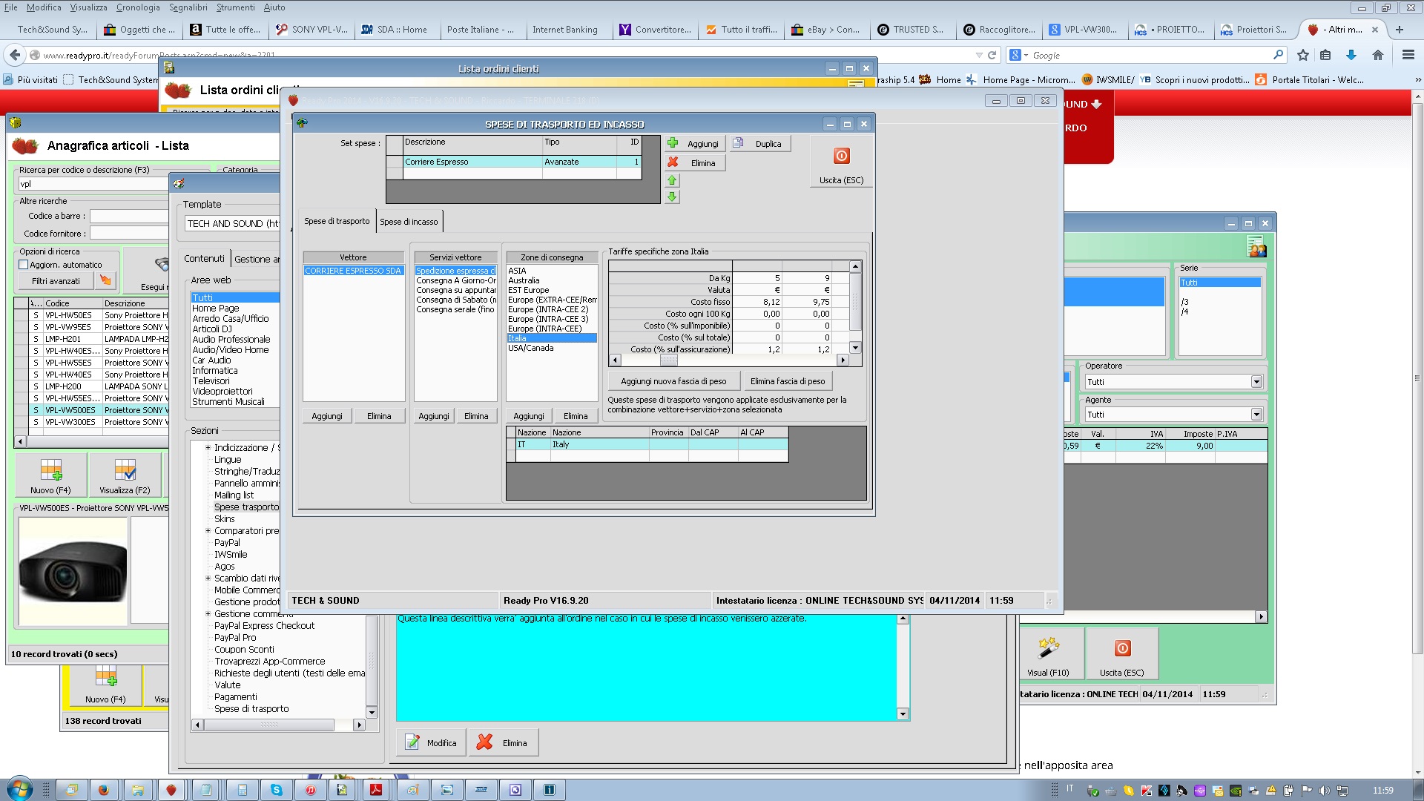
Task: Click the tree horizontal scrollbar right arrow
Action: [359, 725]
